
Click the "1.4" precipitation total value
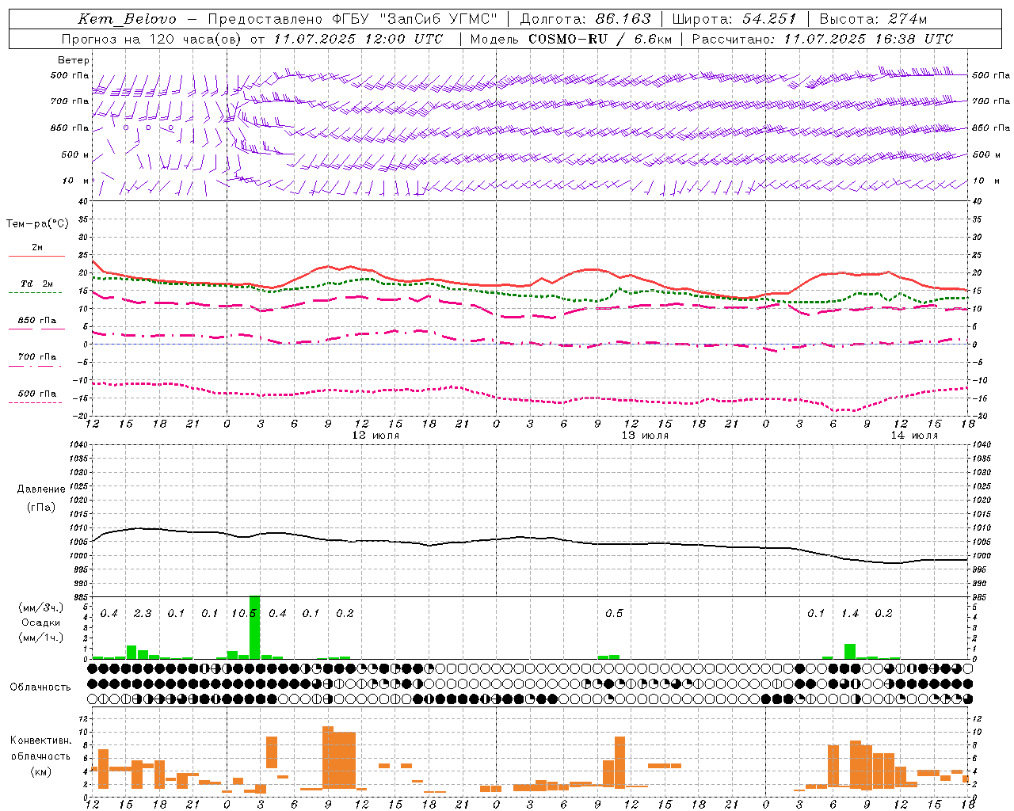tap(850, 614)
